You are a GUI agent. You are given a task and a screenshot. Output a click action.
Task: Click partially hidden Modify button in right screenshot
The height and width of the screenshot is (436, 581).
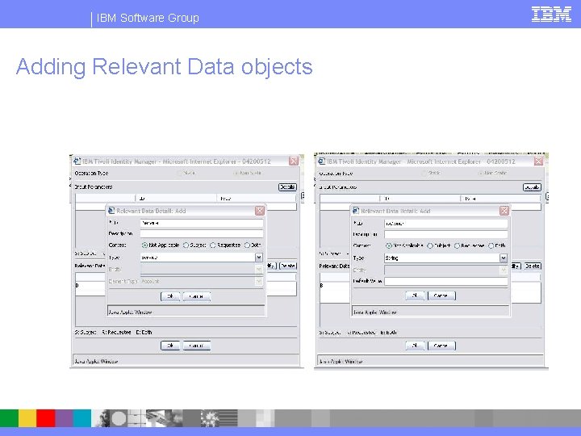click(x=516, y=266)
